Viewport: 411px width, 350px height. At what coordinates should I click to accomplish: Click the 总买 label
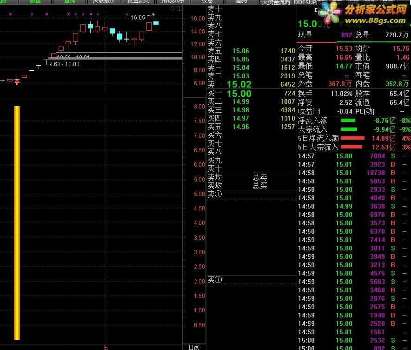(x=260, y=186)
